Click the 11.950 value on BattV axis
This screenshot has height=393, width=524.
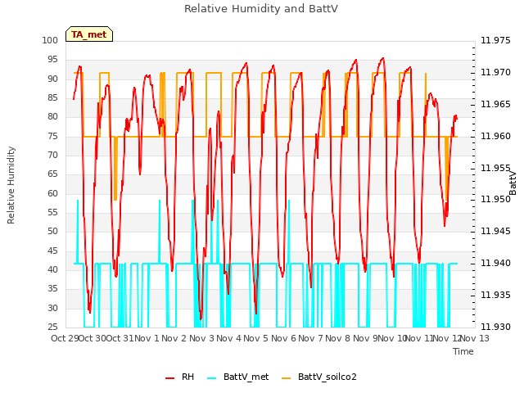click(x=495, y=200)
